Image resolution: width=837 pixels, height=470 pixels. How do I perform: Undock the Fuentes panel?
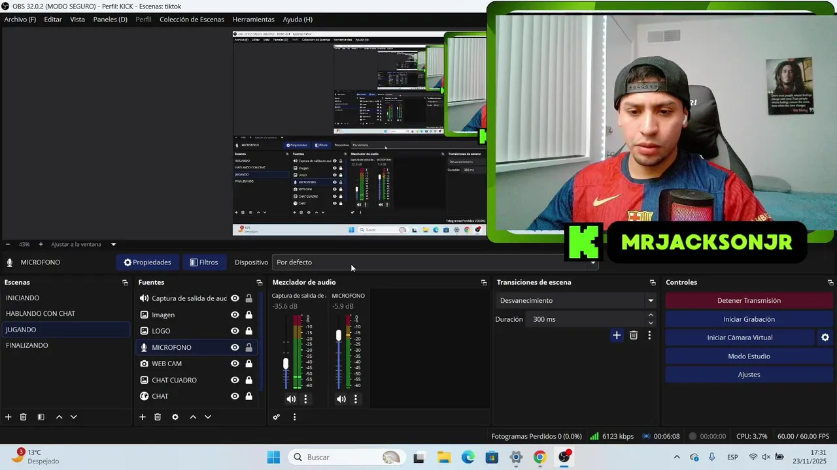(260, 283)
